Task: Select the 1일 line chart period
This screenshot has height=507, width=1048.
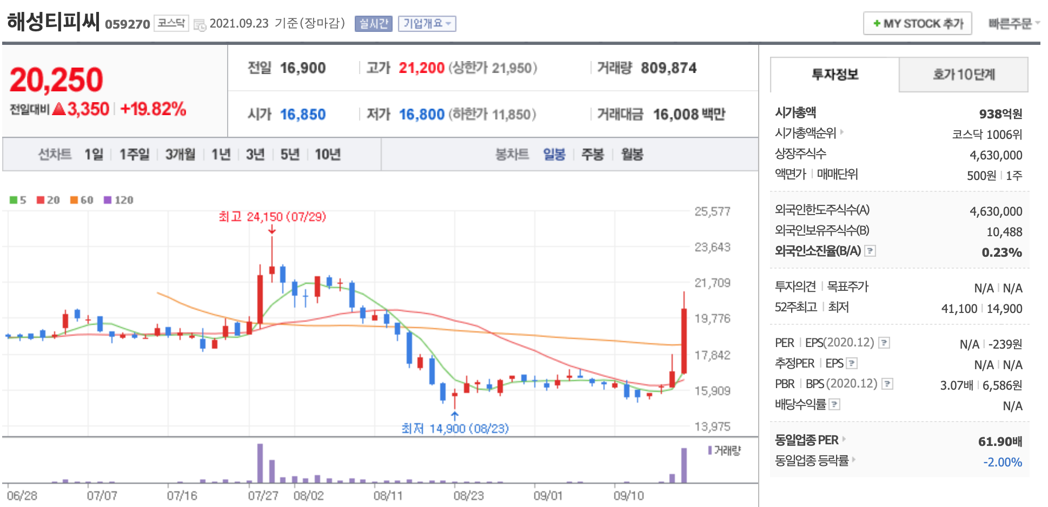Action: (94, 155)
